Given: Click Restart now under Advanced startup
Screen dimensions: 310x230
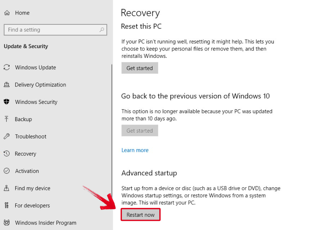Looking at the screenshot, I should (x=140, y=214).
